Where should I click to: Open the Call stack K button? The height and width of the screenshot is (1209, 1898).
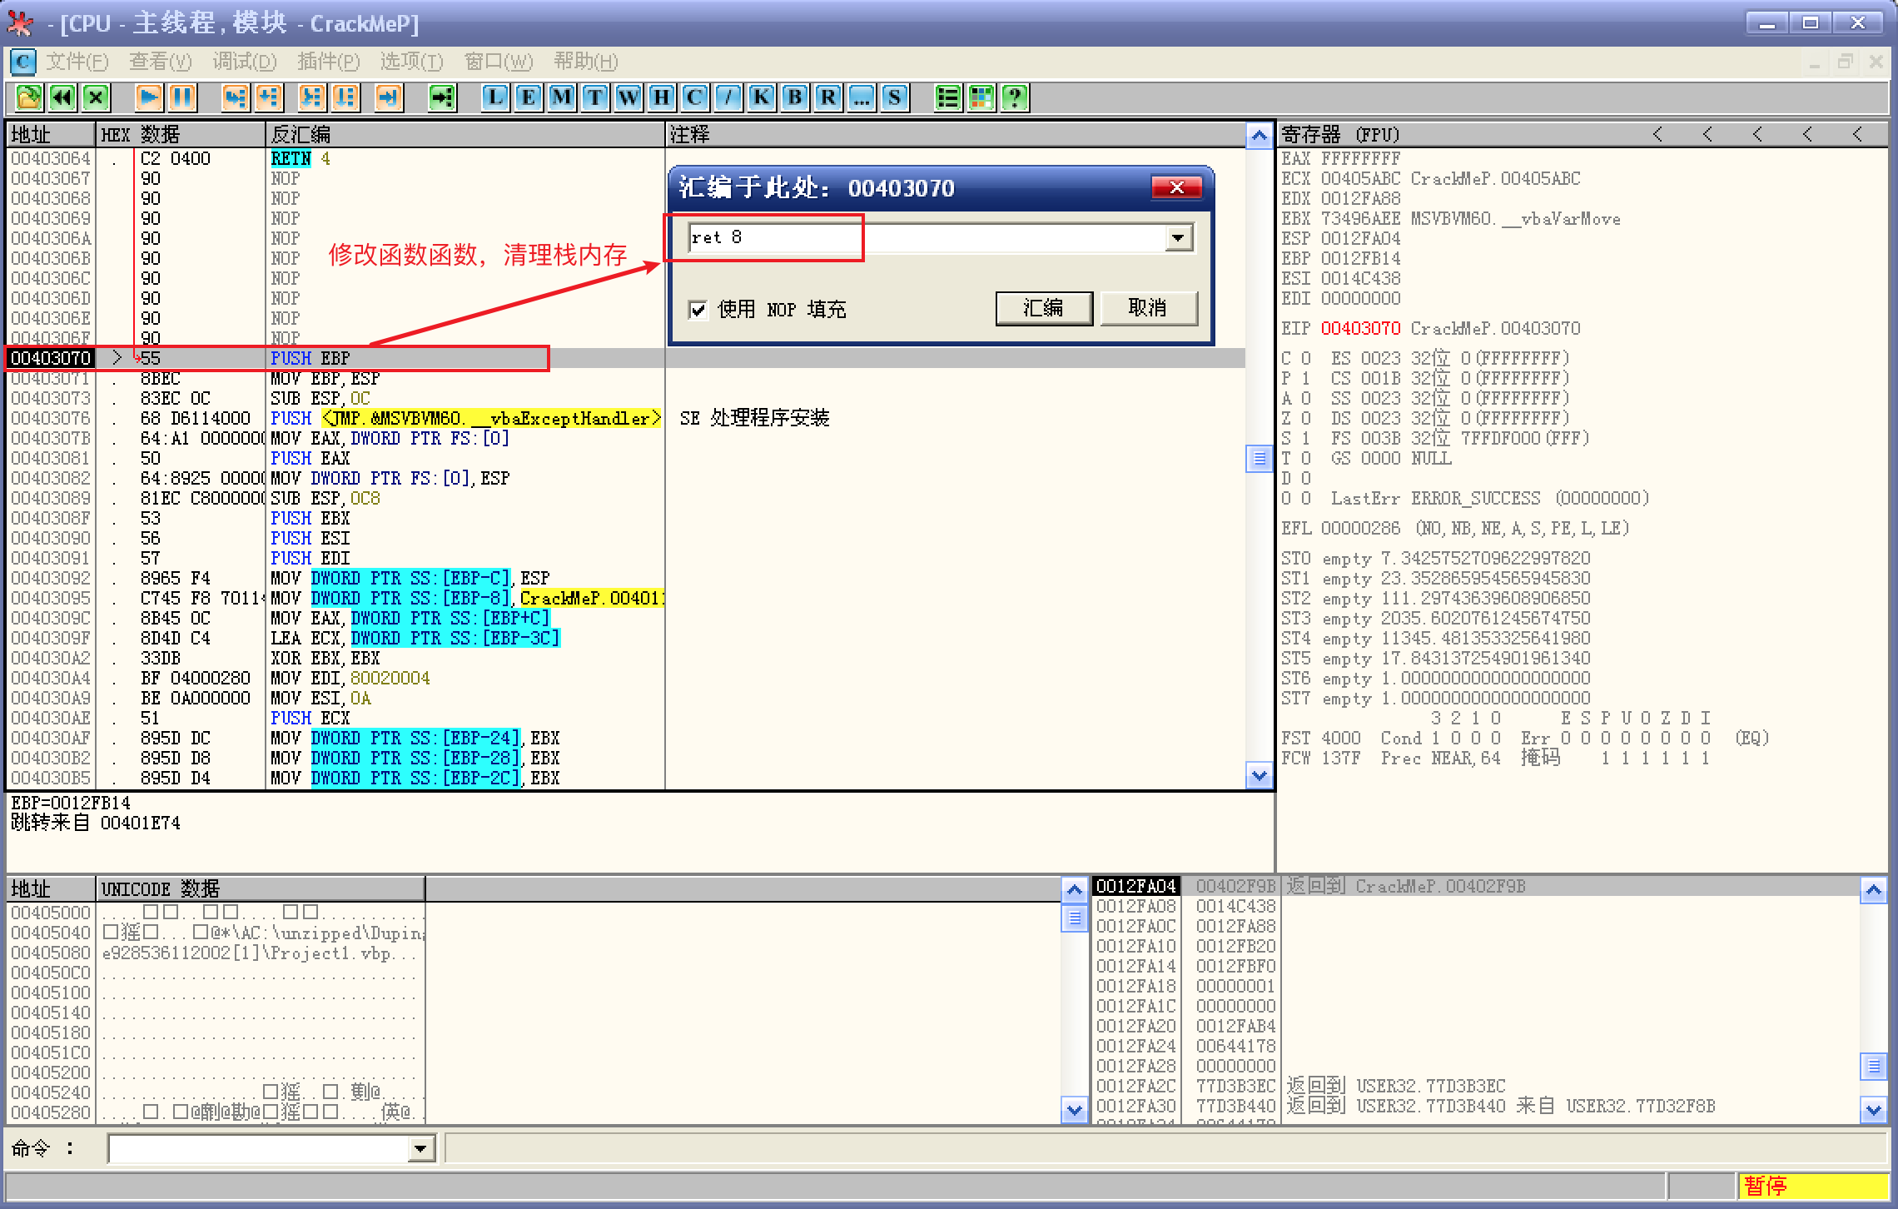[762, 97]
